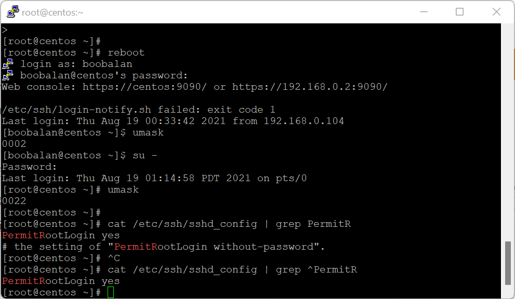Maximize the PuTTY window
Viewport: 515px width, 299px height.
click(x=459, y=11)
